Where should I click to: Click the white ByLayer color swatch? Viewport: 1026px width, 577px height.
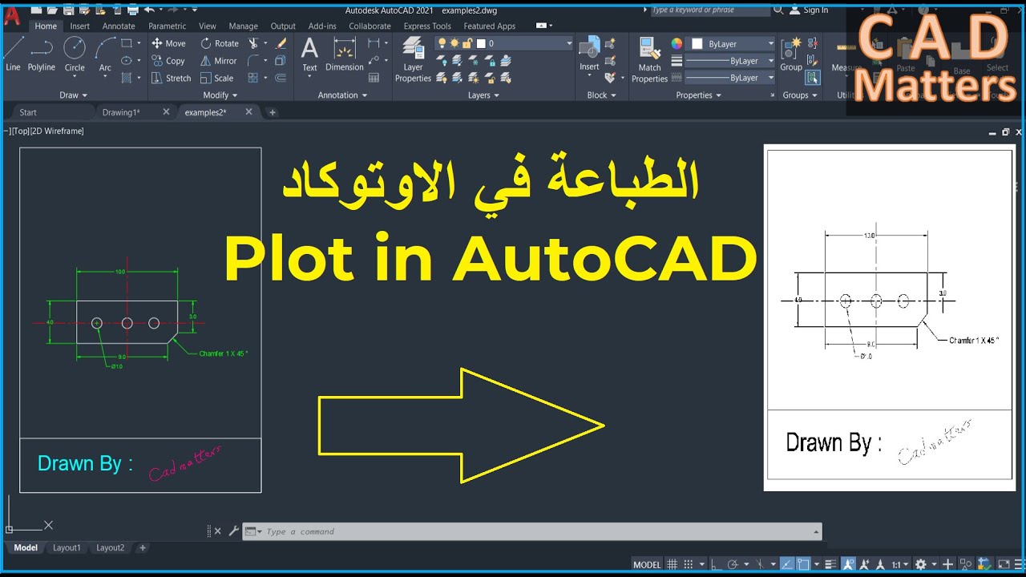(x=697, y=43)
